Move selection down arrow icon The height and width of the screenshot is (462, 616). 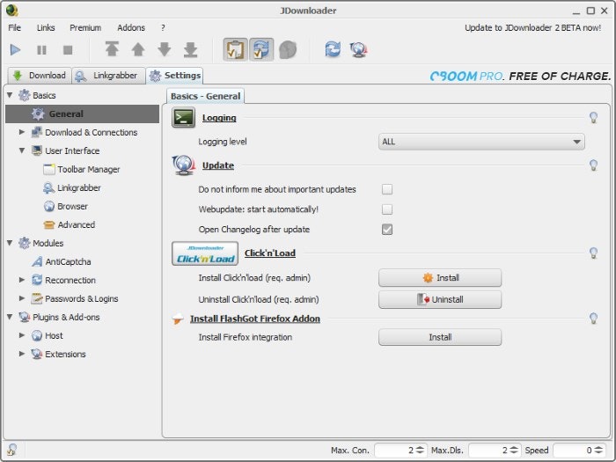[x=165, y=49]
